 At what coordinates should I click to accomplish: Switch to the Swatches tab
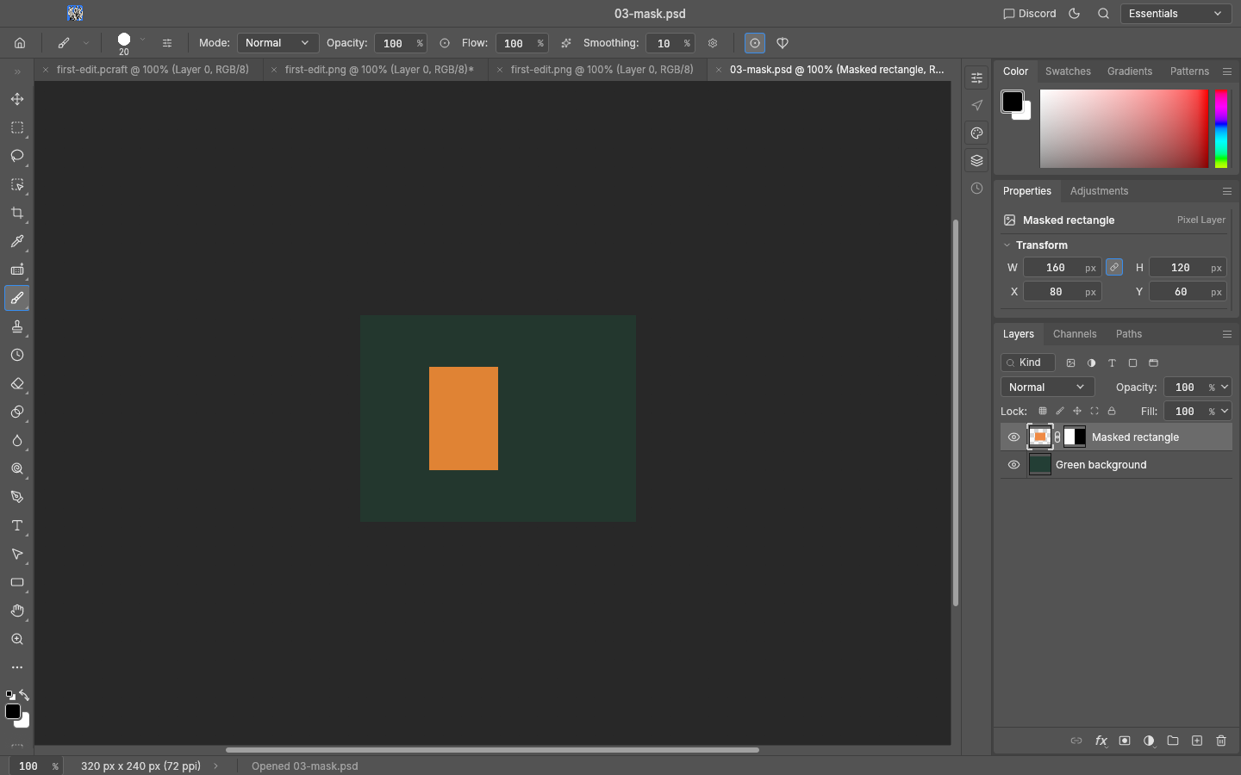coord(1068,71)
